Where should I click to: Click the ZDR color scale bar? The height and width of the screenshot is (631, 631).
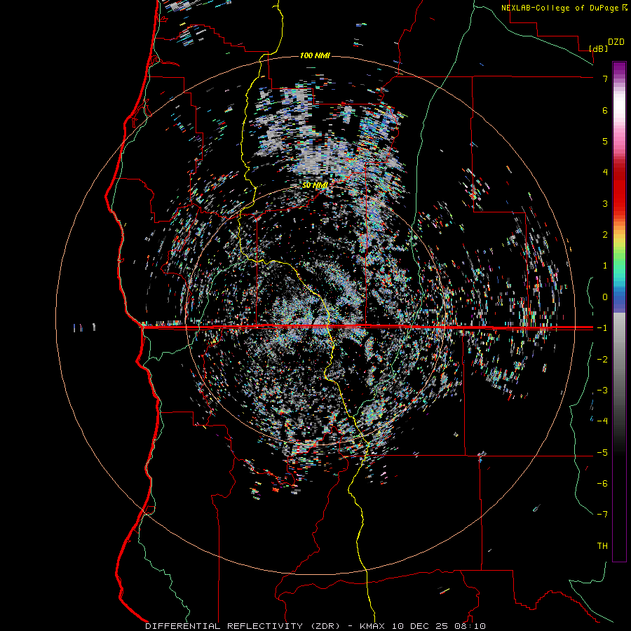(619, 311)
